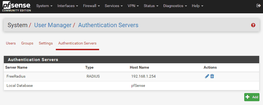The width and height of the screenshot is (263, 105).
Task: Open the red help question mark icon
Action: (x=253, y=25)
